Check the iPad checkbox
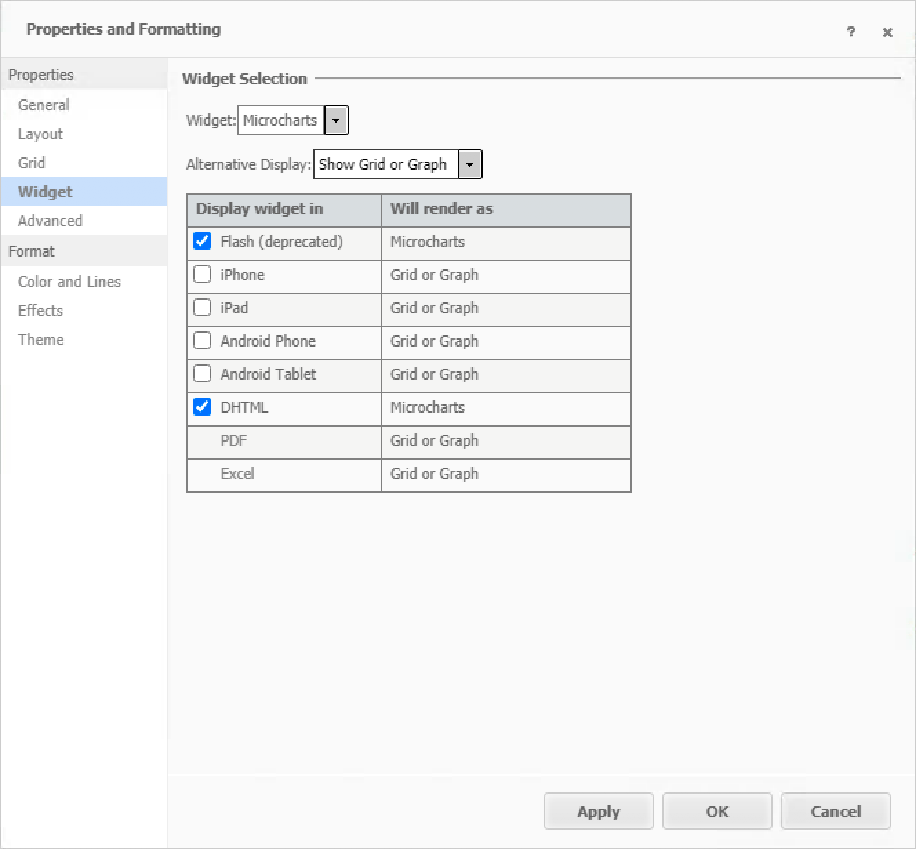Viewport: 916px width, 849px height. (202, 308)
